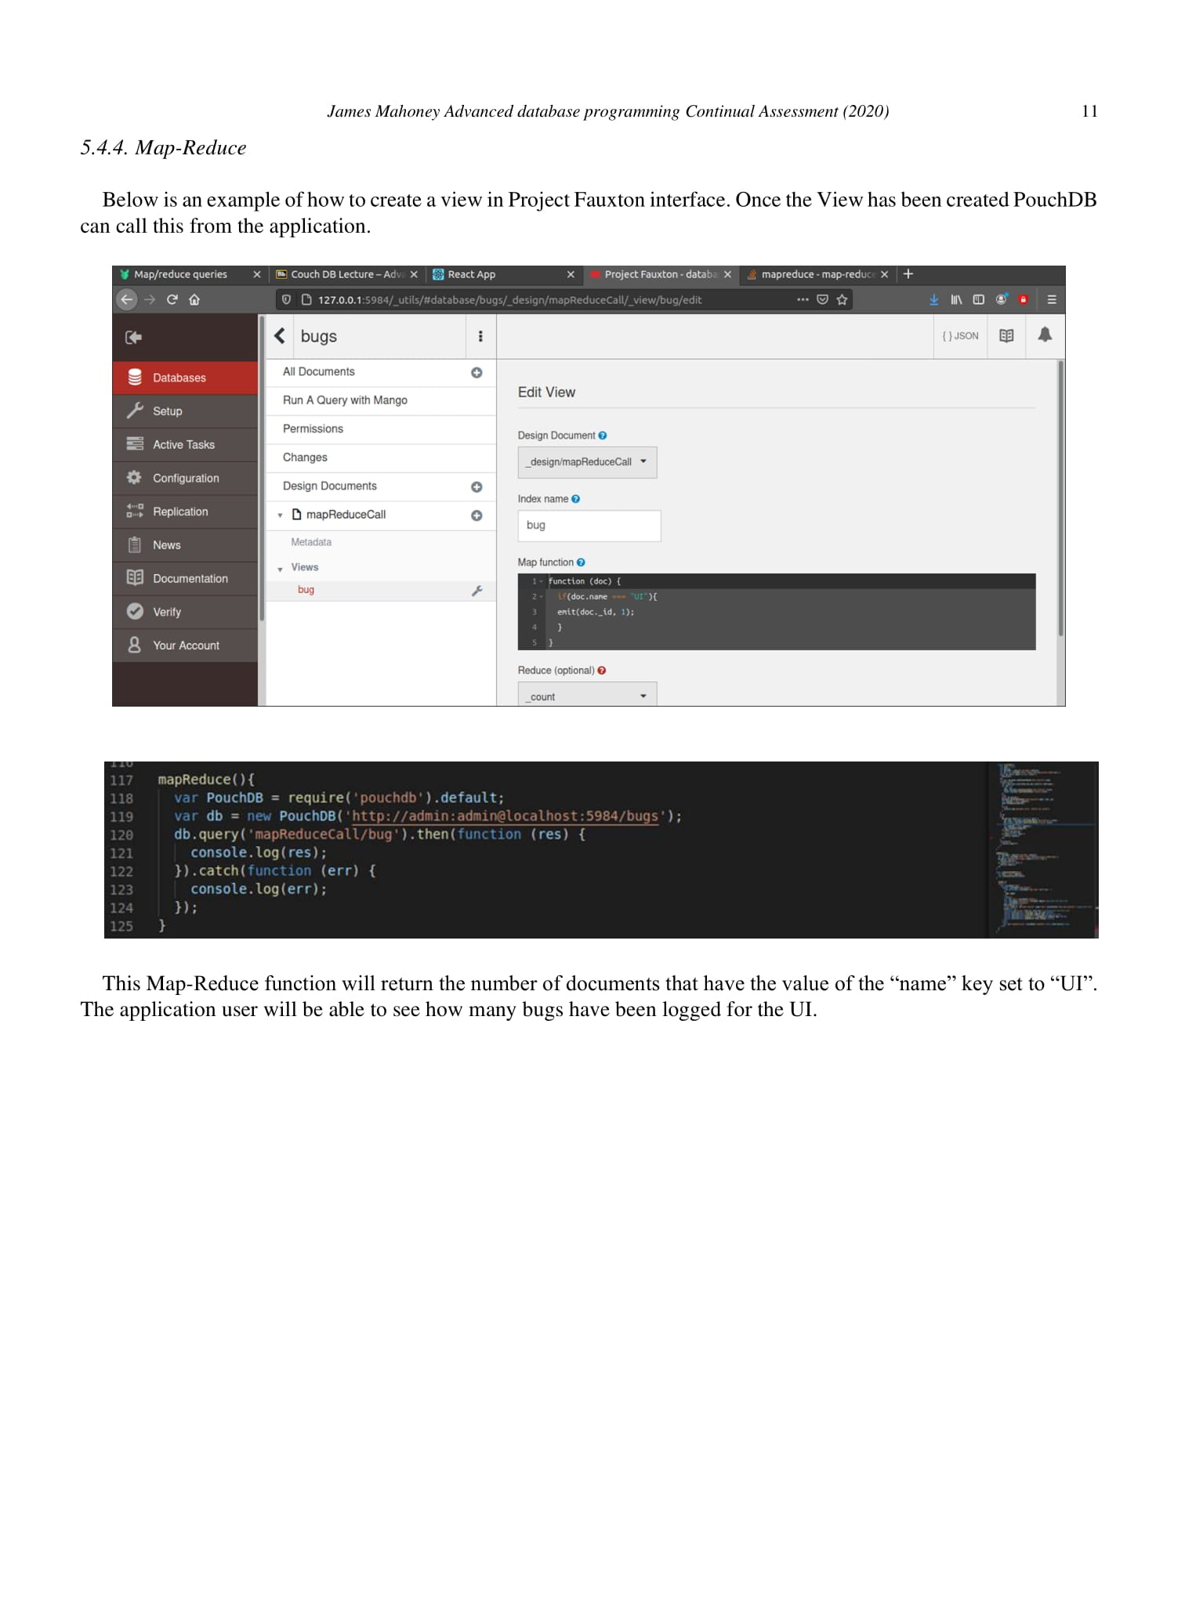Open Metadata of mapReduceCall

click(x=311, y=542)
